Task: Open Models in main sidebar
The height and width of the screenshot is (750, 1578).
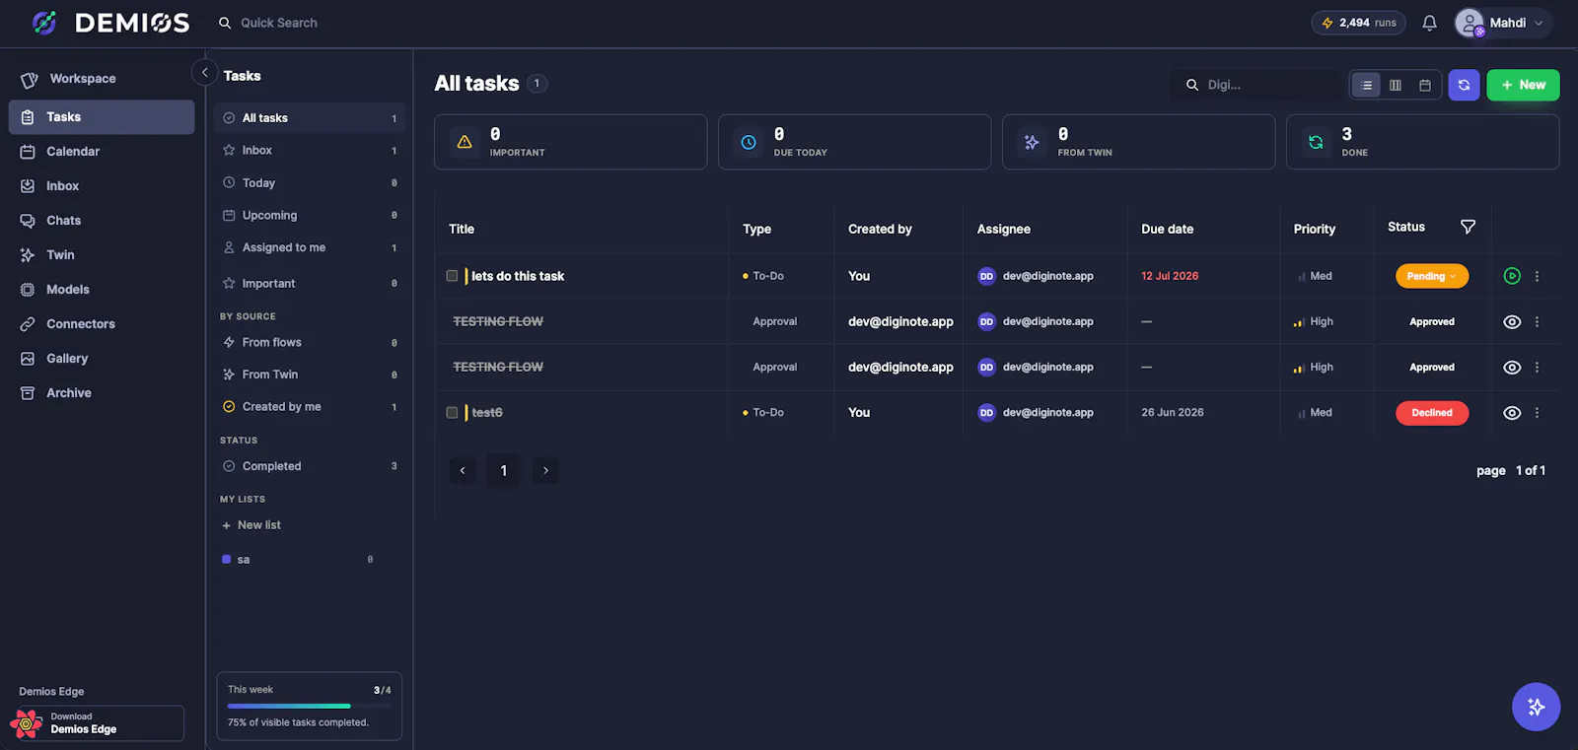Action: point(102,290)
